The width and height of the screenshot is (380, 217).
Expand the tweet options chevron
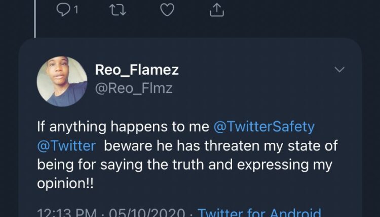click(x=339, y=70)
